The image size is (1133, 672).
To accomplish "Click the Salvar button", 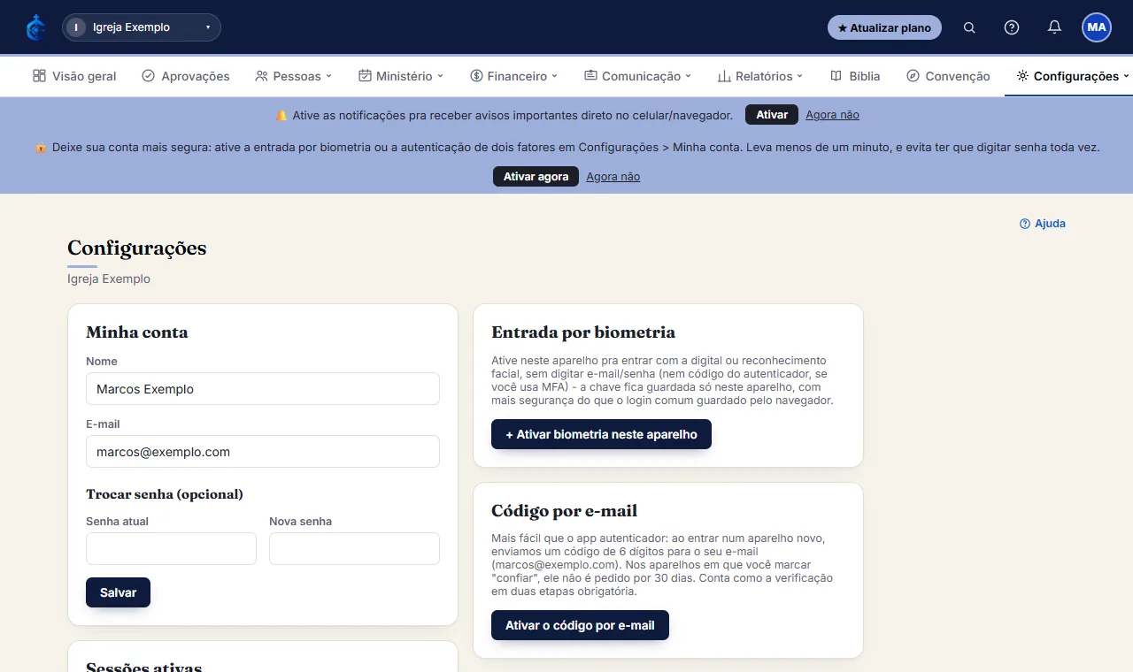I will [x=118, y=592].
